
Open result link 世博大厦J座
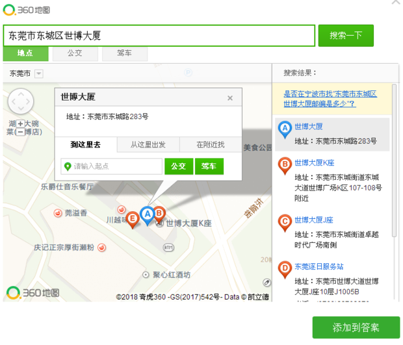(x=314, y=220)
